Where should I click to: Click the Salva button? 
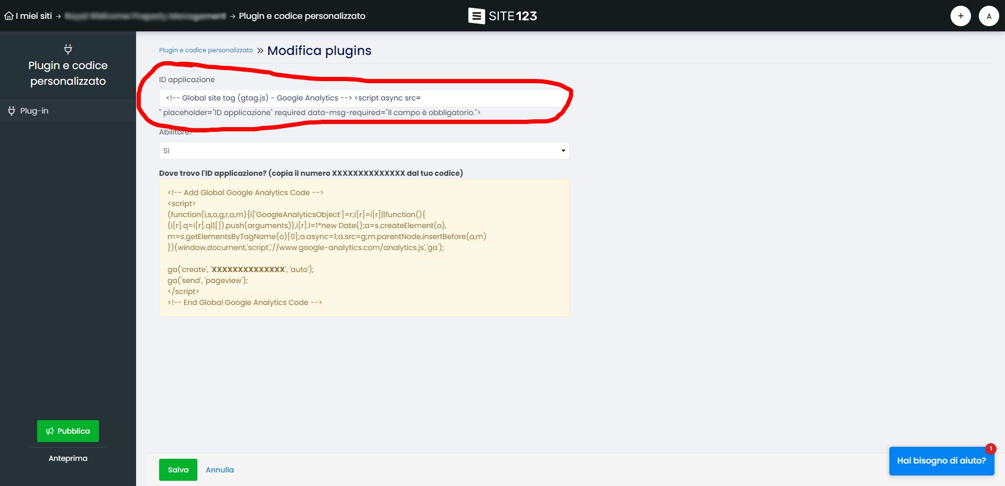pos(177,469)
